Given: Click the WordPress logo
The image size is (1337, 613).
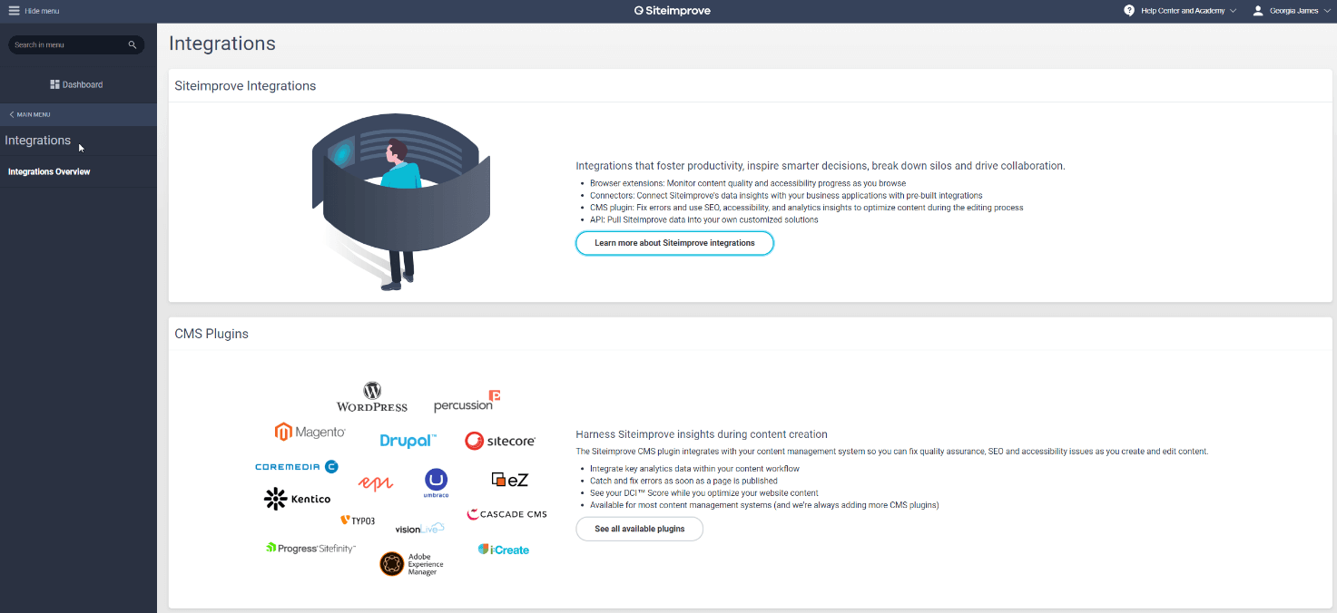Looking at the screenshot, I should (x=372, y=397).
